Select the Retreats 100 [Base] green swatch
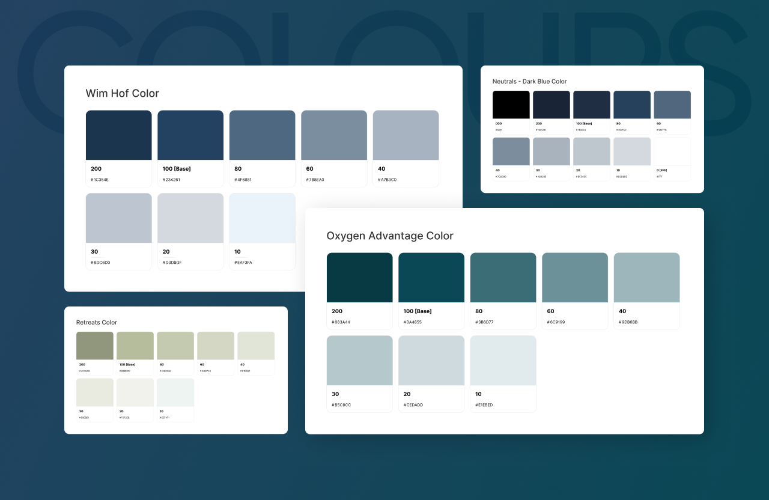 [135, 346]
